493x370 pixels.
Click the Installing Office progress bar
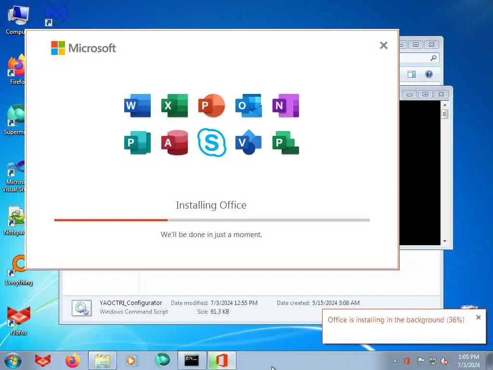point(212,220)
